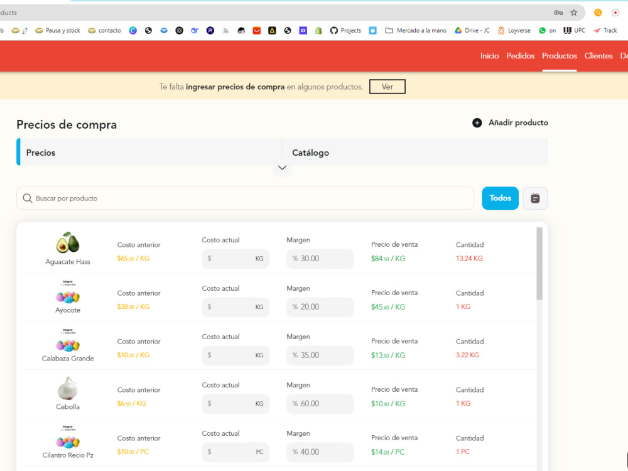This screenshot has width=628, height=471.
Task: Click the plus icon beside Añadir producto
Action: pyautogui.click(x=477, y=123)
